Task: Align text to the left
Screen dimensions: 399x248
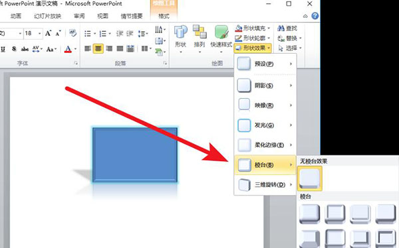Action: click(88, 48)
